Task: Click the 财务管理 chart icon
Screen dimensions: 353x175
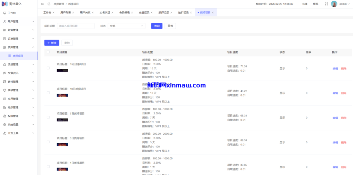Action: tap(4, 30)
